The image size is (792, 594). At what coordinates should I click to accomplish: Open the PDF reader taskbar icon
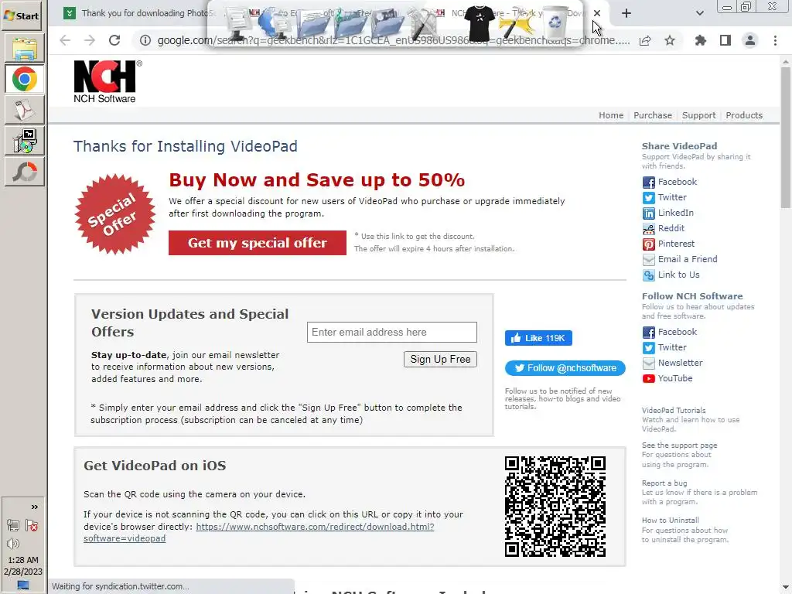click(24, 110)
